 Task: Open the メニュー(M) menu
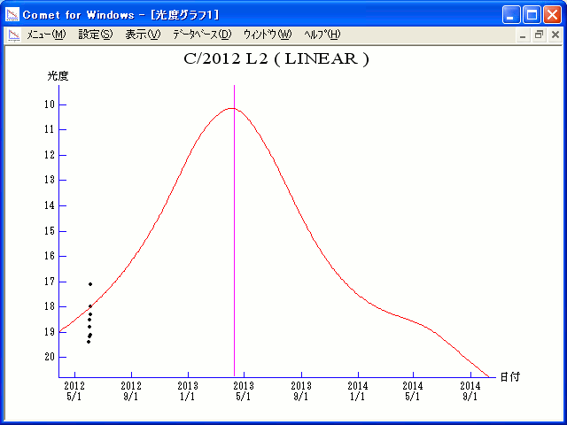[x=46, y=35]
